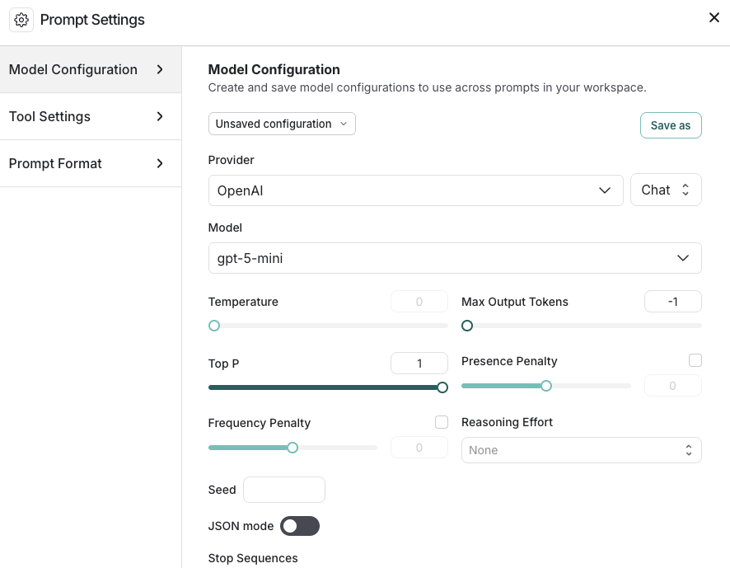Enable the Frequency Penalty checkbox

point(442,421)
